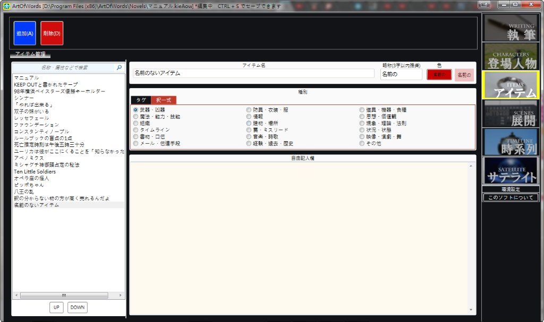Click inside the 自由記入欄 text area

click(299, 238)
